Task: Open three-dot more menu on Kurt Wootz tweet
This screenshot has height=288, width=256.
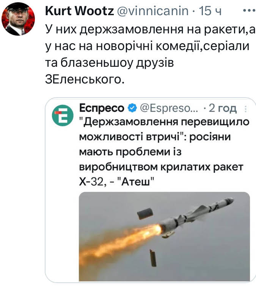Action: click(x=249, y=11)
